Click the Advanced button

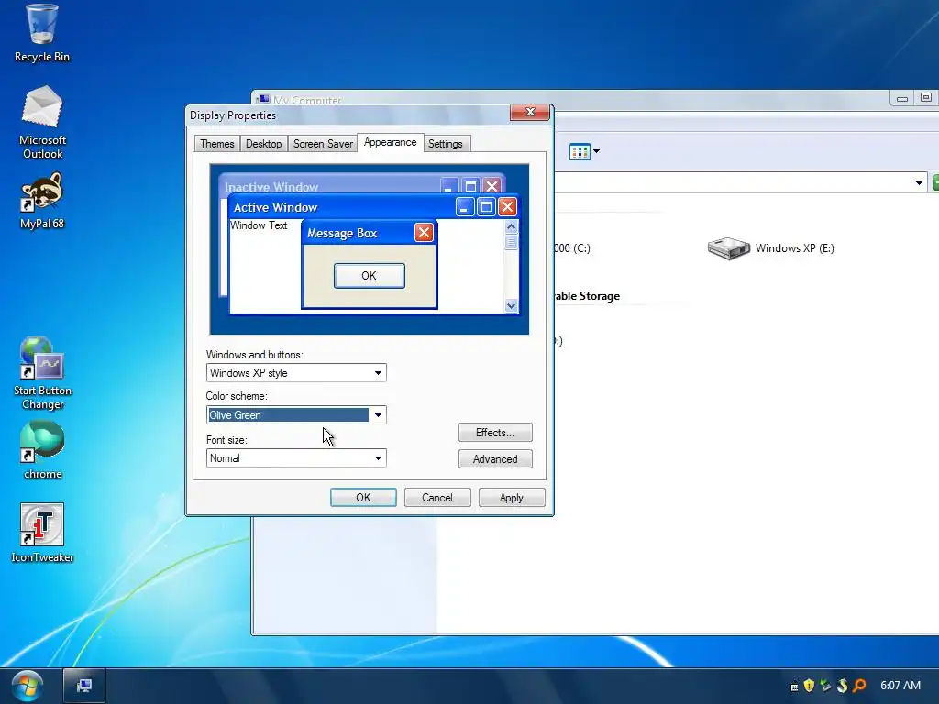click(495, 459)
